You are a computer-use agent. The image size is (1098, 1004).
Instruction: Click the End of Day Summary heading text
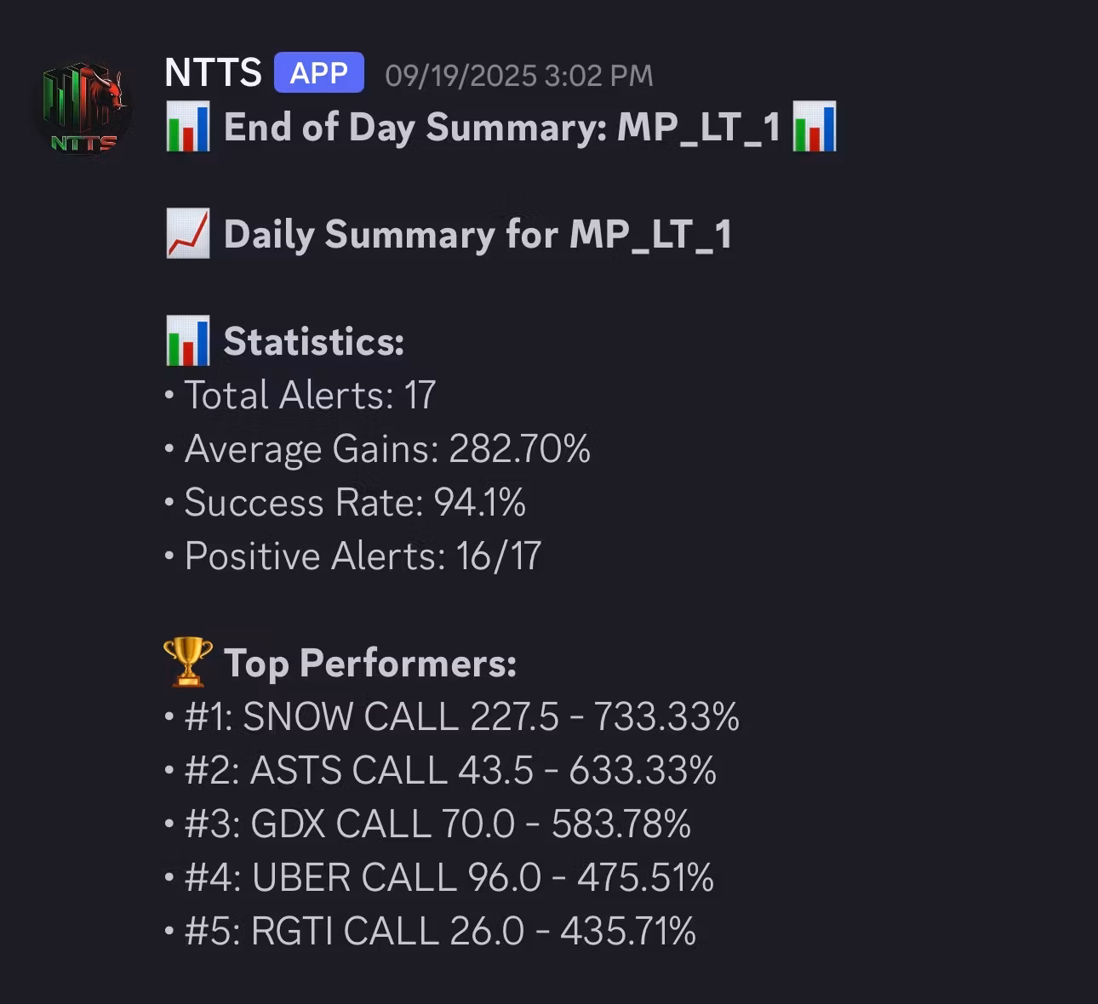501,128
